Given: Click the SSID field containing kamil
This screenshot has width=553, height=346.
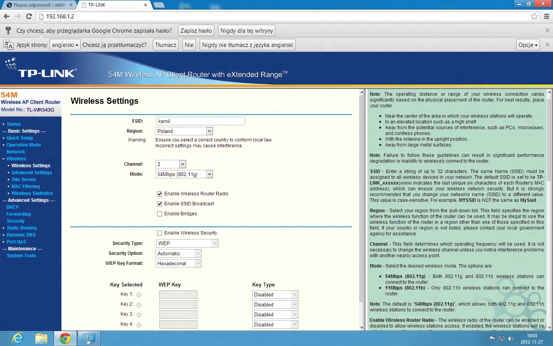Looking at the screenshot, I should 200,121.
